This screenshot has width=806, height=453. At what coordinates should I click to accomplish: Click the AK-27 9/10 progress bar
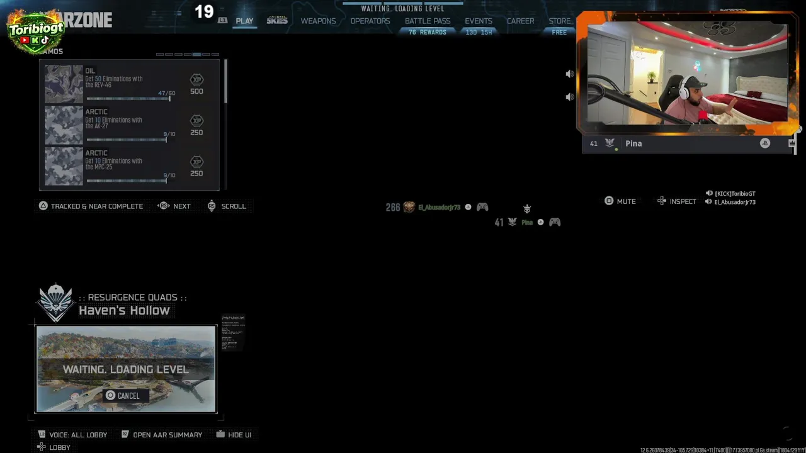tap(127, 140)
